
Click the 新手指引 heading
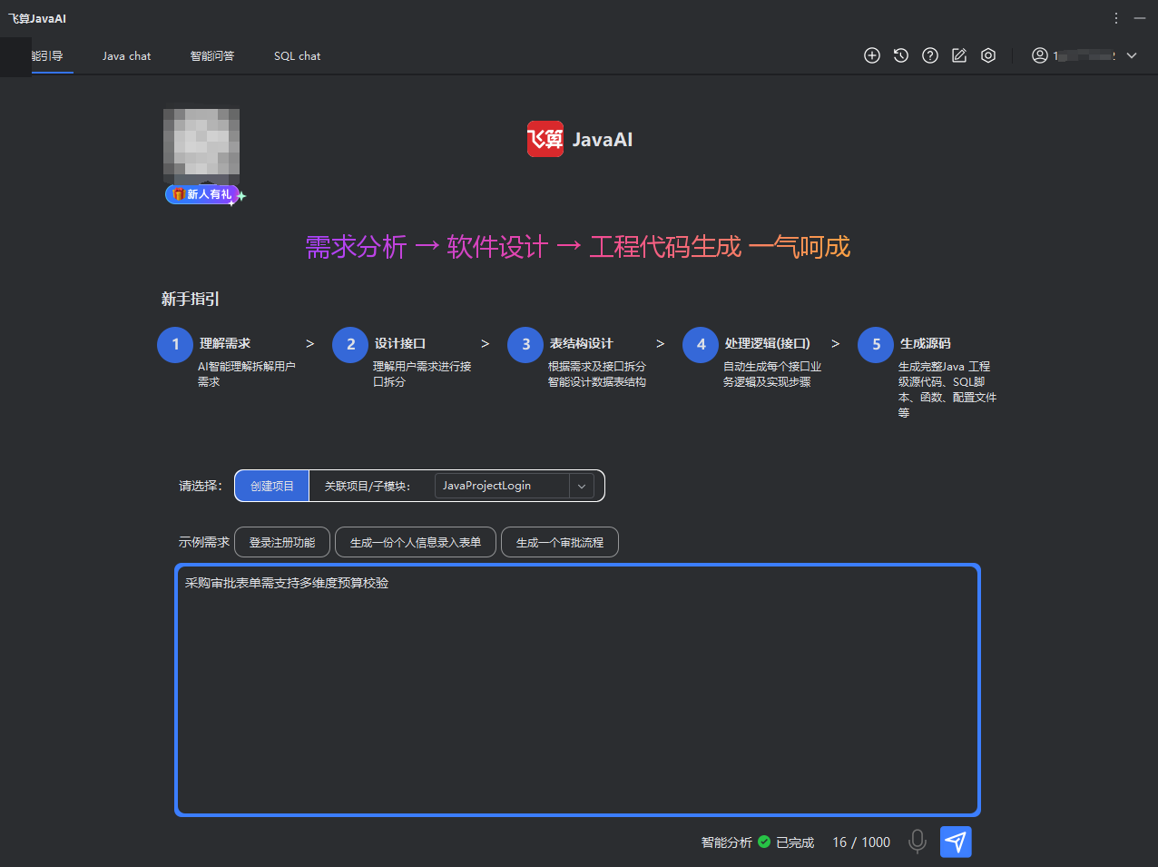point(191,299)
